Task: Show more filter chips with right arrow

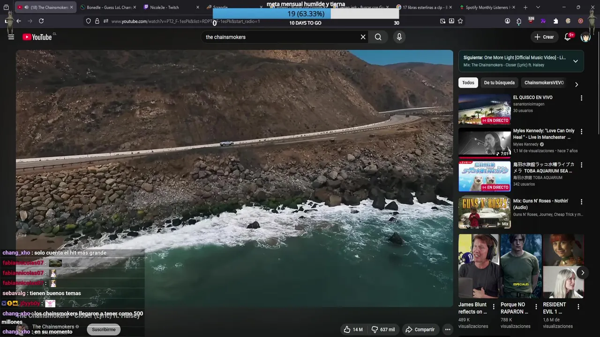Action: point(576,84)
